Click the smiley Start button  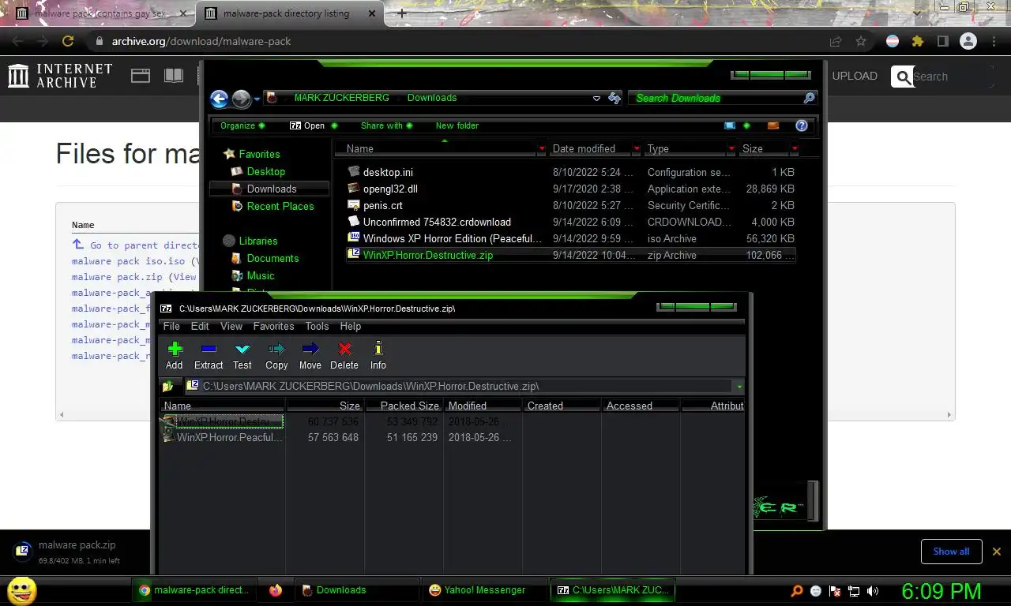tap(21, 590)
